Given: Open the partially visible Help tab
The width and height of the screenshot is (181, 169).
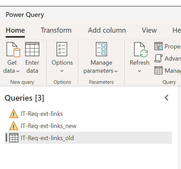Looking at the screenshot, I should (177, 30).
